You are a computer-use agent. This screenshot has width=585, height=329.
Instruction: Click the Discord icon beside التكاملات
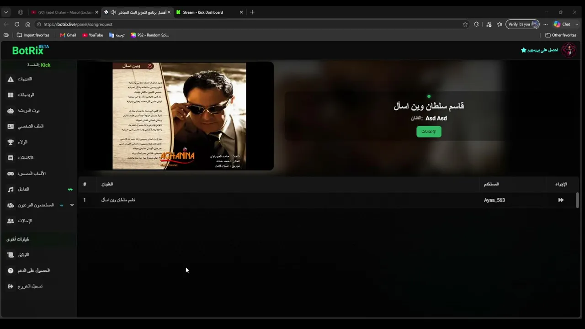pyautogui.click(x=11, y=158)
